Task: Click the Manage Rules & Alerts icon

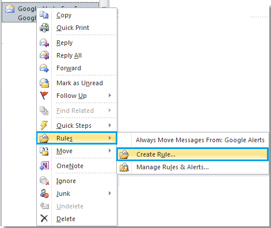Action: point(124,167)
